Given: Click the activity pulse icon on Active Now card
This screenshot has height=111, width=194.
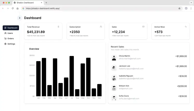Looking at the screenshot, I should tap(186, 27).
